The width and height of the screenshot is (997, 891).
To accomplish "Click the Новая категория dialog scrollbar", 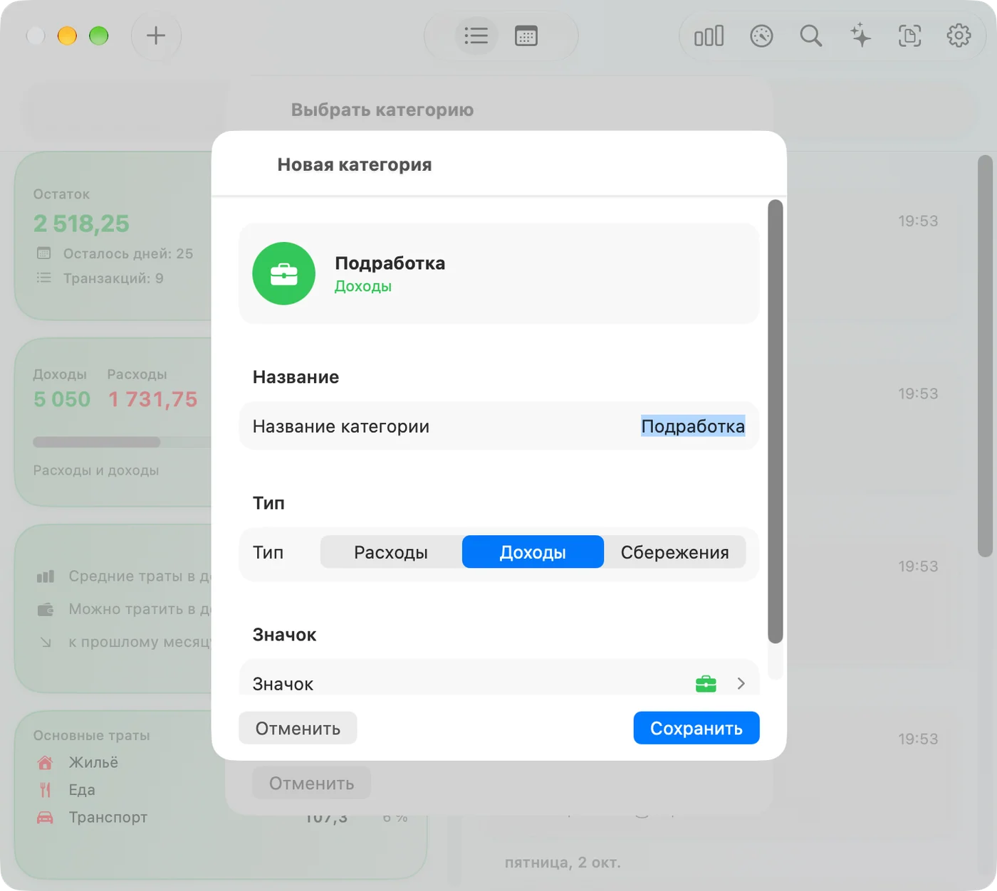I will tap(776, 421).
